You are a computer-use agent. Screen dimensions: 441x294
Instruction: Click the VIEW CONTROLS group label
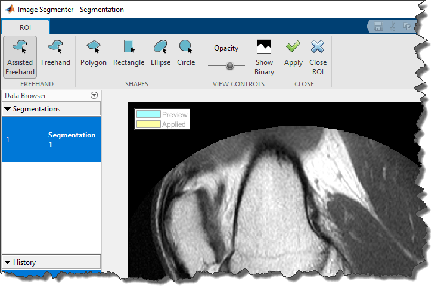[238, 84]
